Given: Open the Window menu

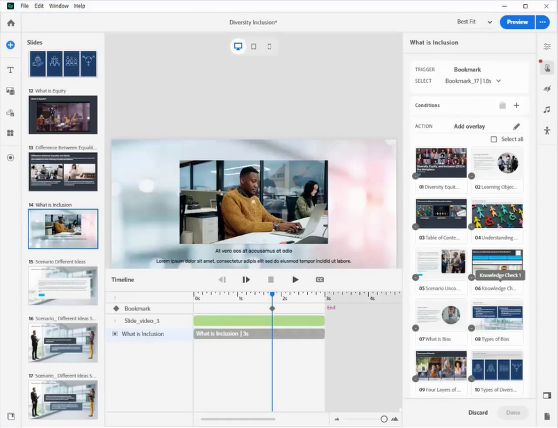Looking at the screenshot, I should coord(58,6).
